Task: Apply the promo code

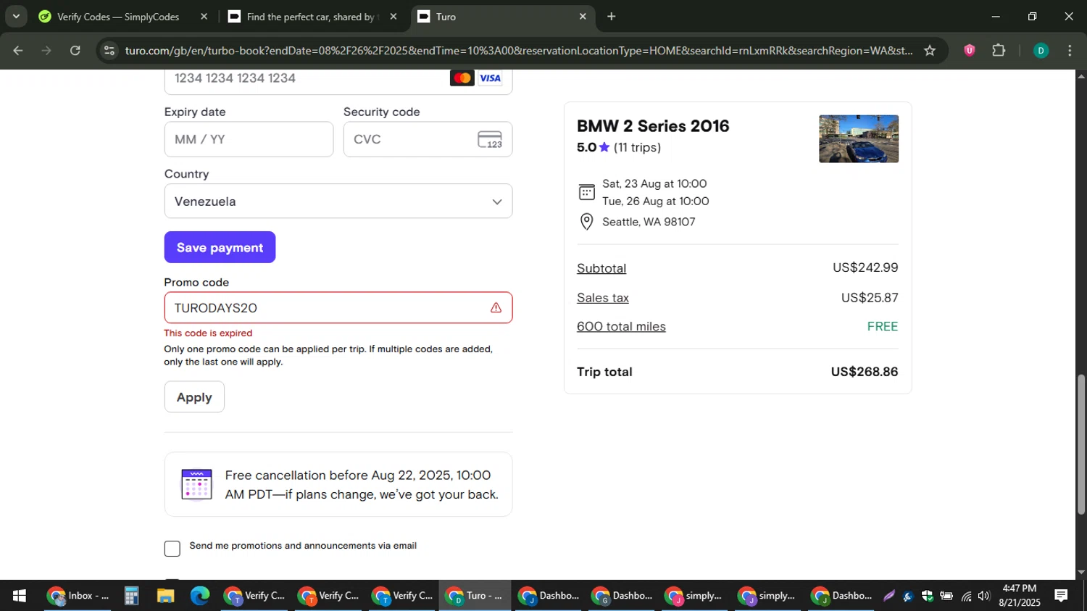Action: [194, 397]
